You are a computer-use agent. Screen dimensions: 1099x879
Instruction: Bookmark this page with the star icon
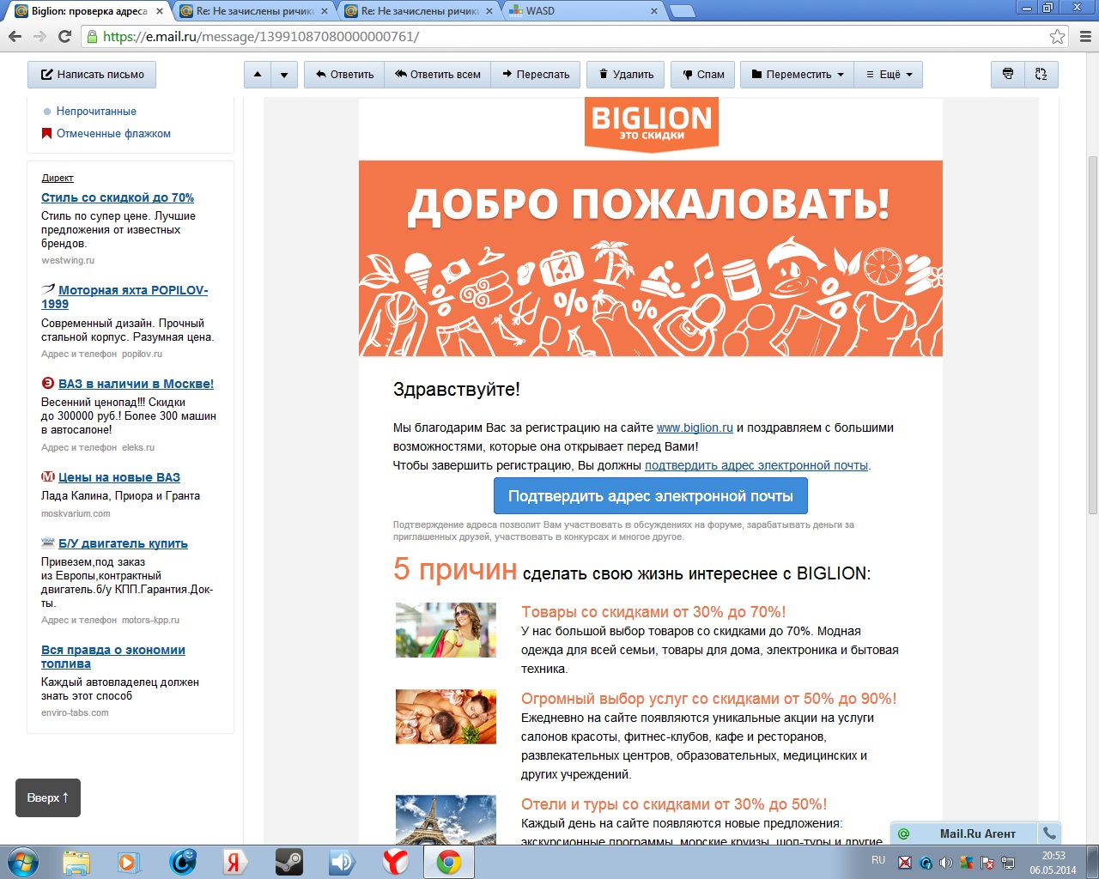(1057, 36)
